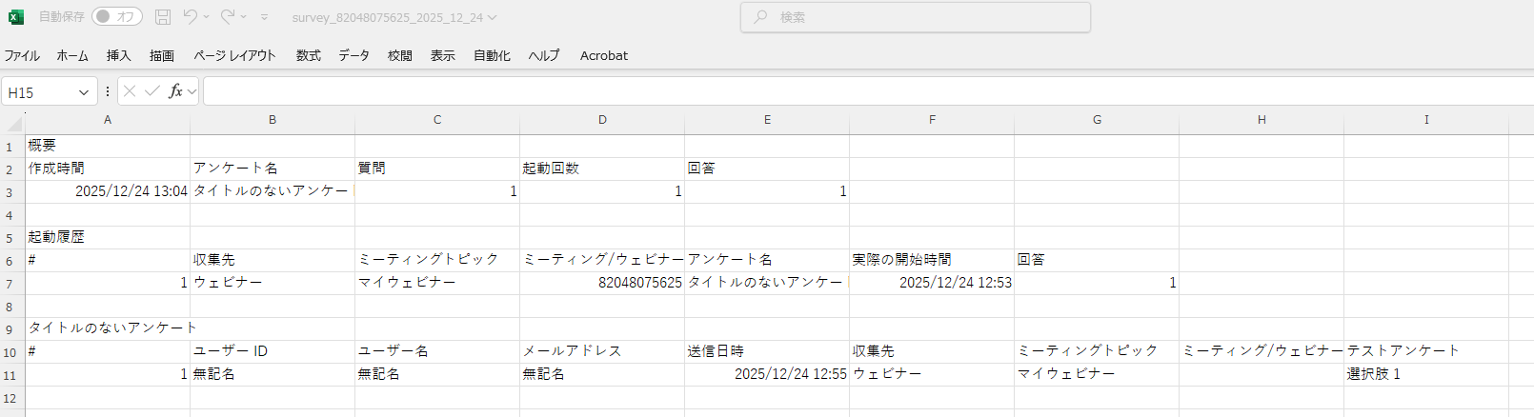Expand the Name Box dropdown arrow
1534x417 pixels.
[x=84, y=92]
